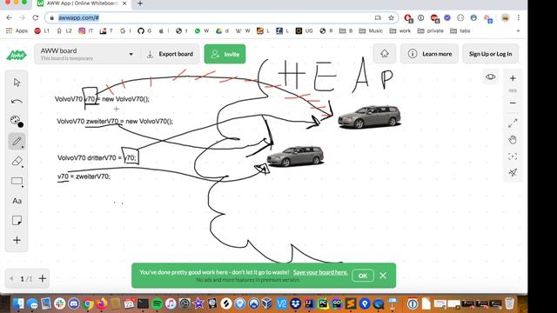
Task: Click Learn more button
Action: 429,54
